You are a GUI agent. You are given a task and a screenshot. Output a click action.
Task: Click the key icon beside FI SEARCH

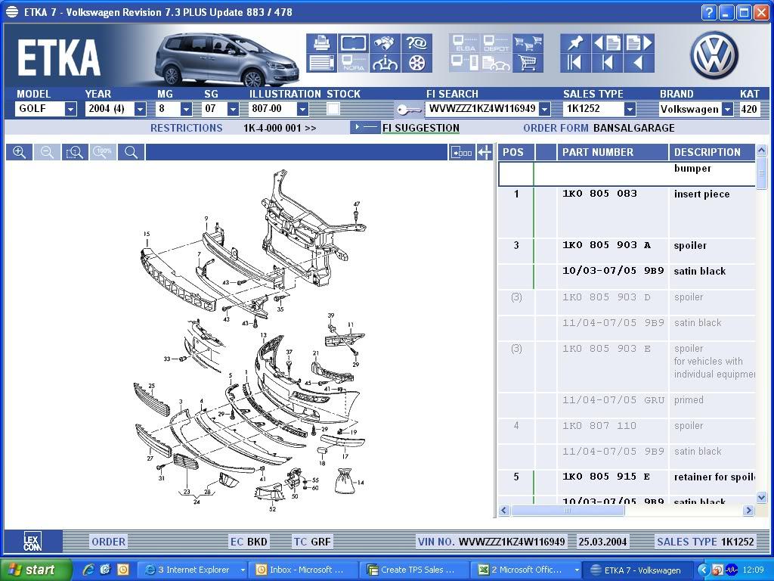[409, 109]
